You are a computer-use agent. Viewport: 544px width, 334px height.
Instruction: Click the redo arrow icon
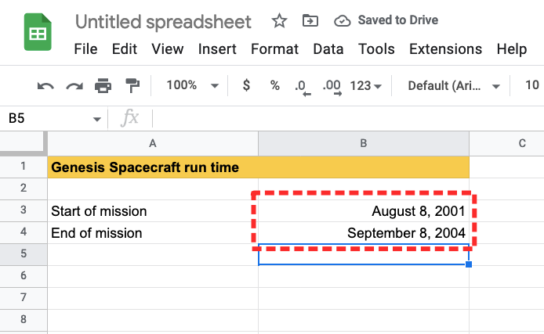pyautogui.click(x=74, y=85)
